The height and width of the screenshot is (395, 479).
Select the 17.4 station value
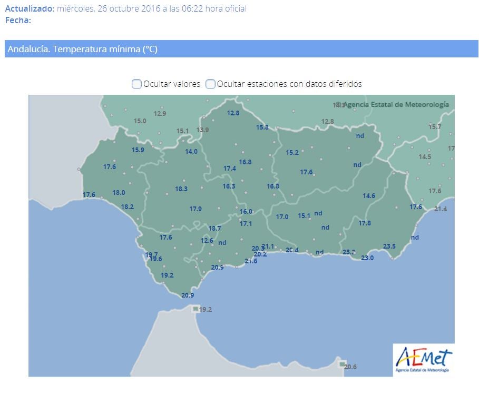point(230,169)
